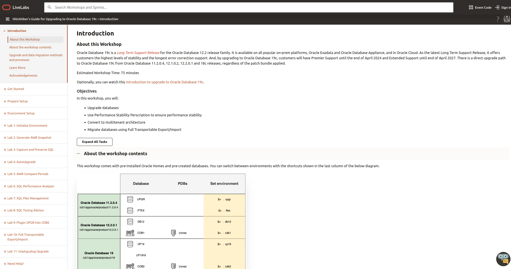Viewport: 511px width, 269px height.
Task: Click the '$> . ftex' environment cell
Action: 224,211
